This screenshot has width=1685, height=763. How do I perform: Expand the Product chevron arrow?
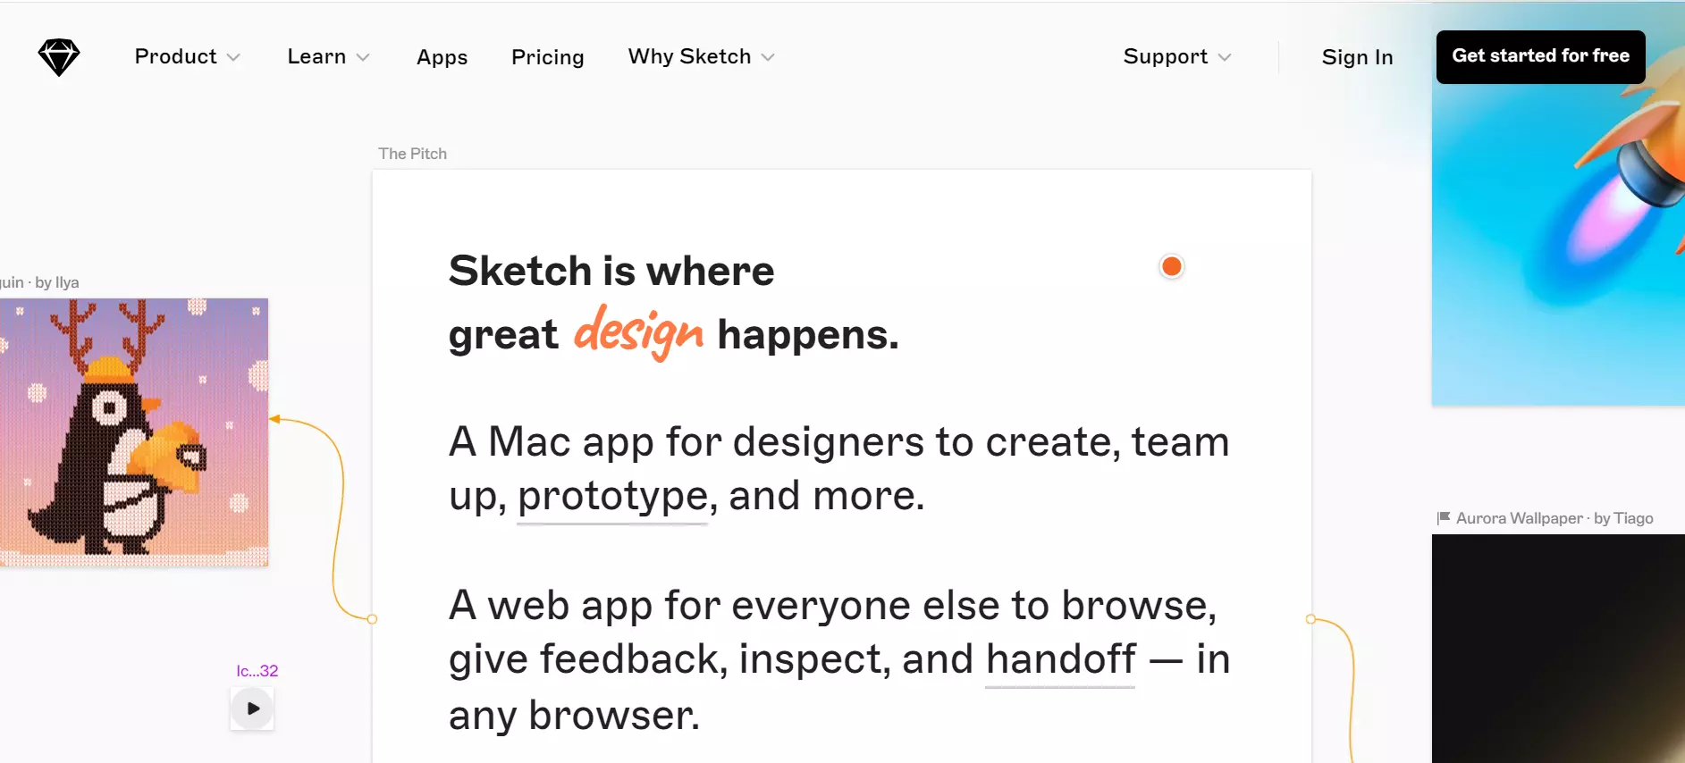pos(233,57)
